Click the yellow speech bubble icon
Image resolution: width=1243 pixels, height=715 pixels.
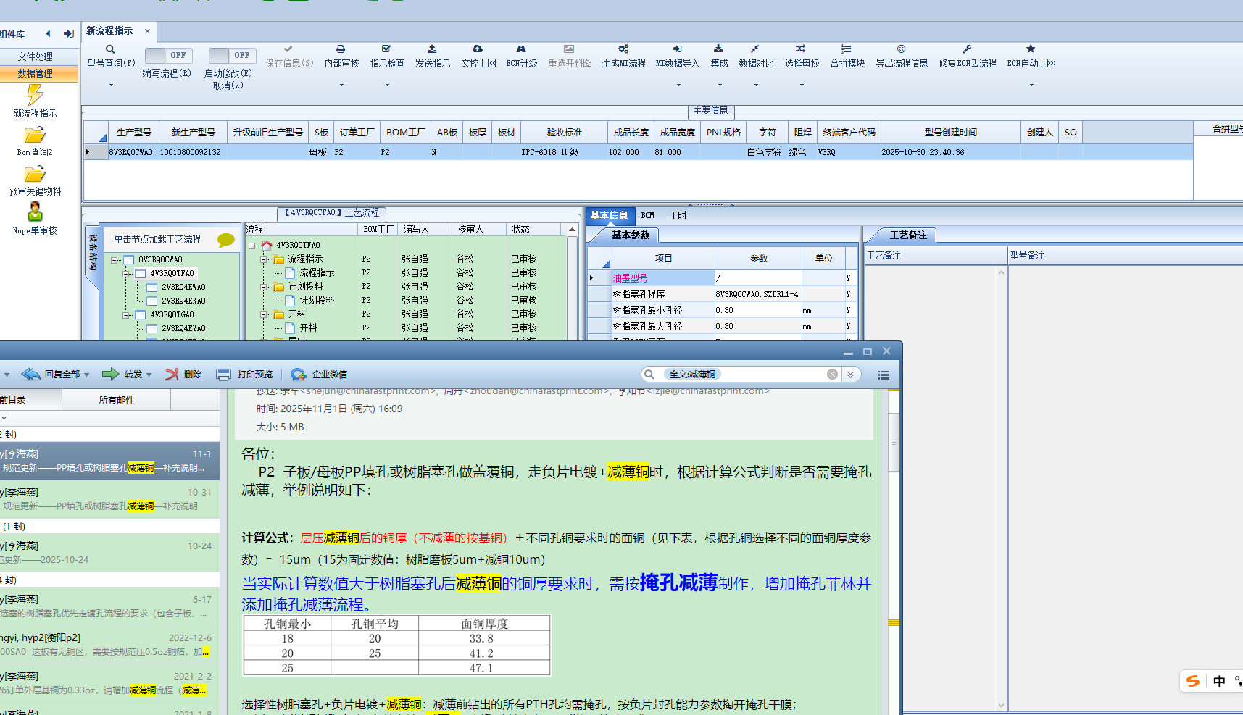click(226, 240)
